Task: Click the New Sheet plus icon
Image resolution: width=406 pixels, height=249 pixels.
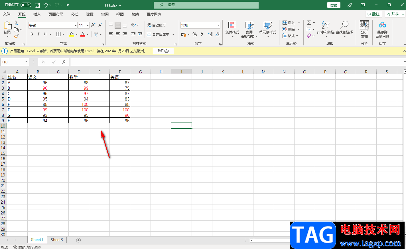Action: 78,240
